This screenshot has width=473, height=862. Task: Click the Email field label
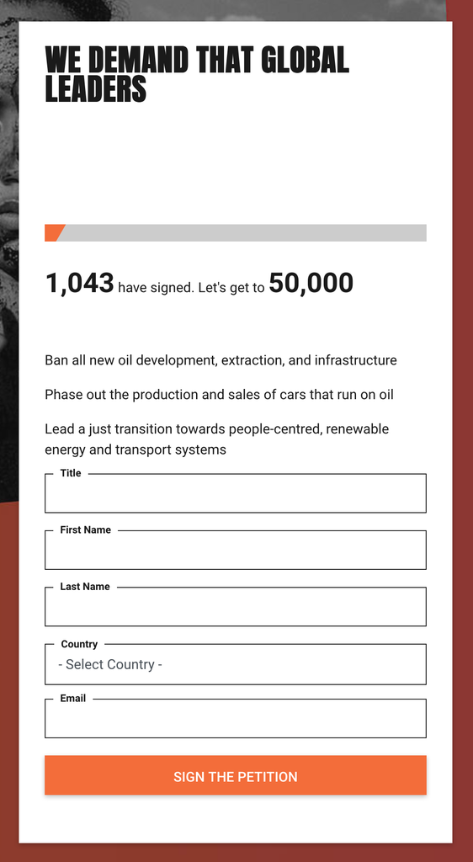[72, 698]
